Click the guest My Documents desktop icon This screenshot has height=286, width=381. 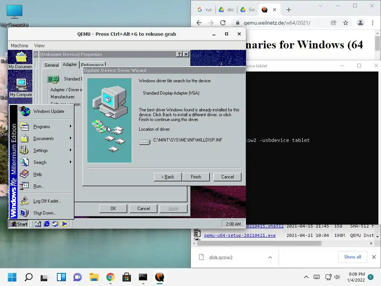[20, 60]
